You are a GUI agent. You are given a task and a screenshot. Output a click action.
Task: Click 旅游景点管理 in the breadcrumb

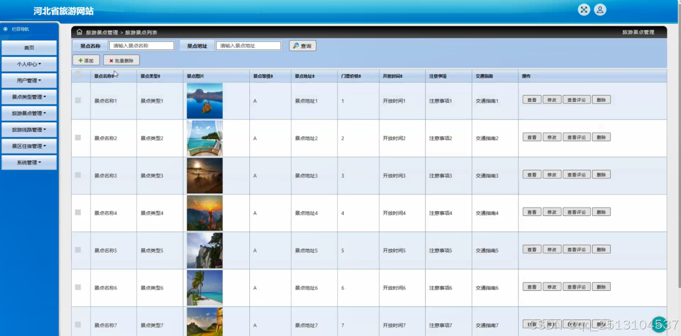[x=102, y=32]
